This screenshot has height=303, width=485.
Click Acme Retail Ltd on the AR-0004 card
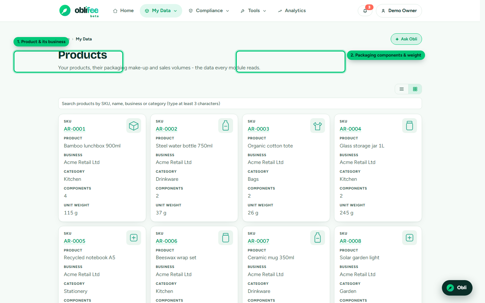click(358, 162)
